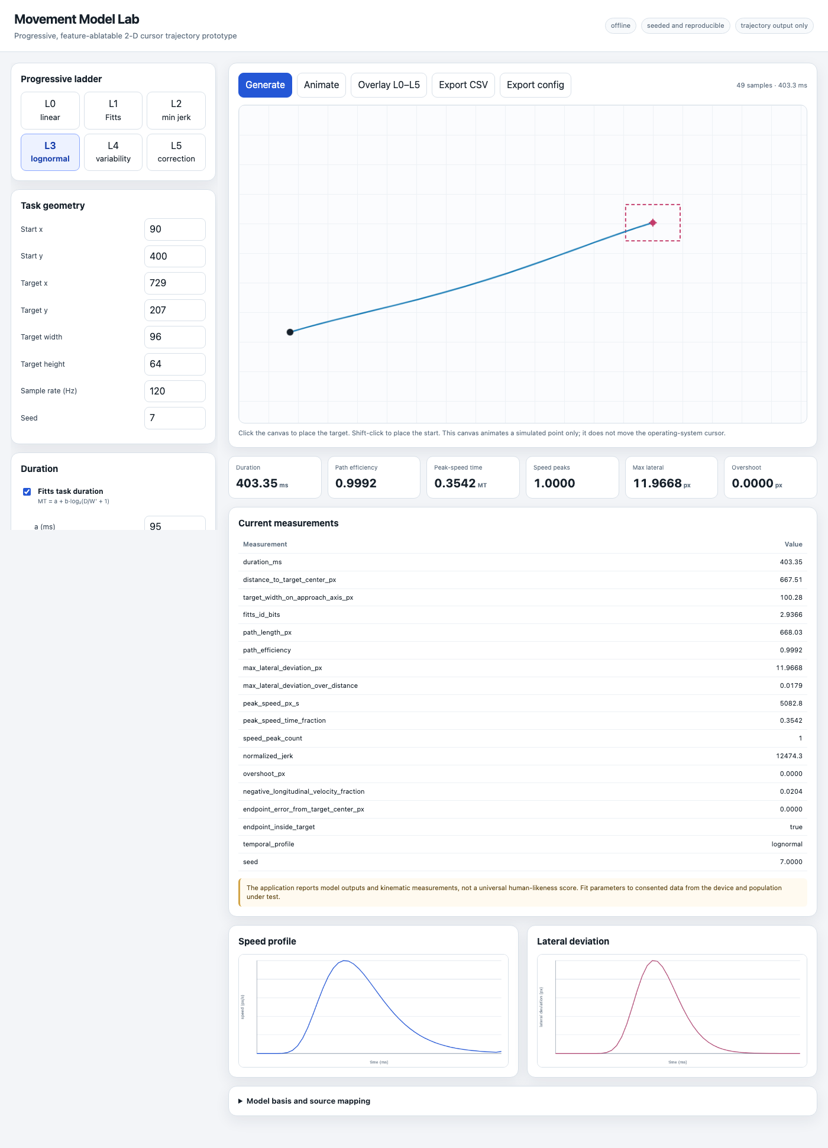Click the Generate button

pos(265,85)
